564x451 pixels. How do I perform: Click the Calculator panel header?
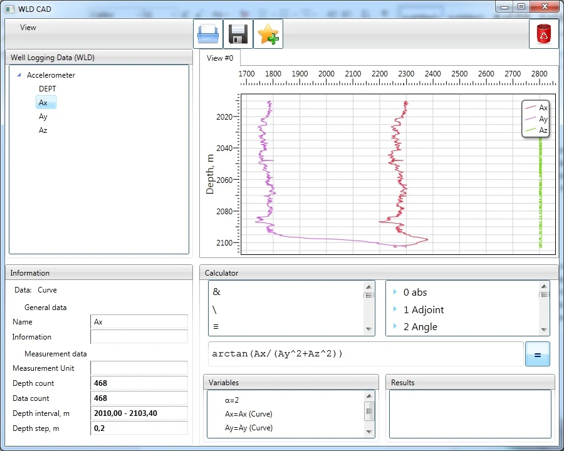click(379, 272)
